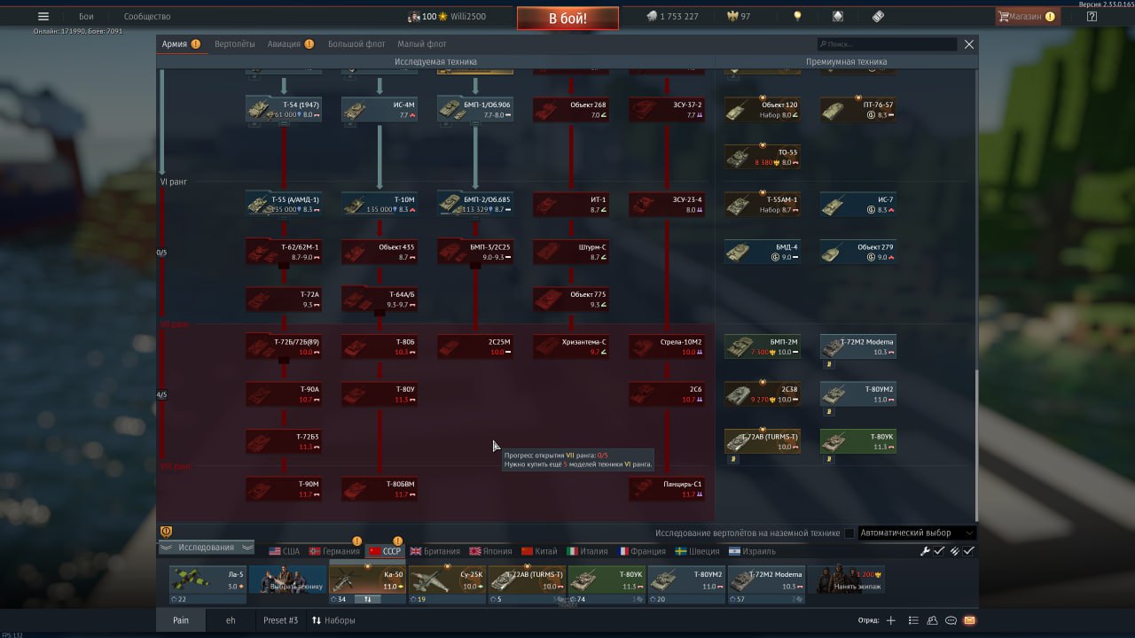Open the Наборы presets button
Image resolution: width=1135 pixels, height=638 pixels.
coord(333,620)
